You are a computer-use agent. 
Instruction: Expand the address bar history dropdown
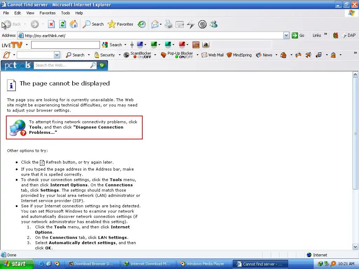[x=286, y=35]
